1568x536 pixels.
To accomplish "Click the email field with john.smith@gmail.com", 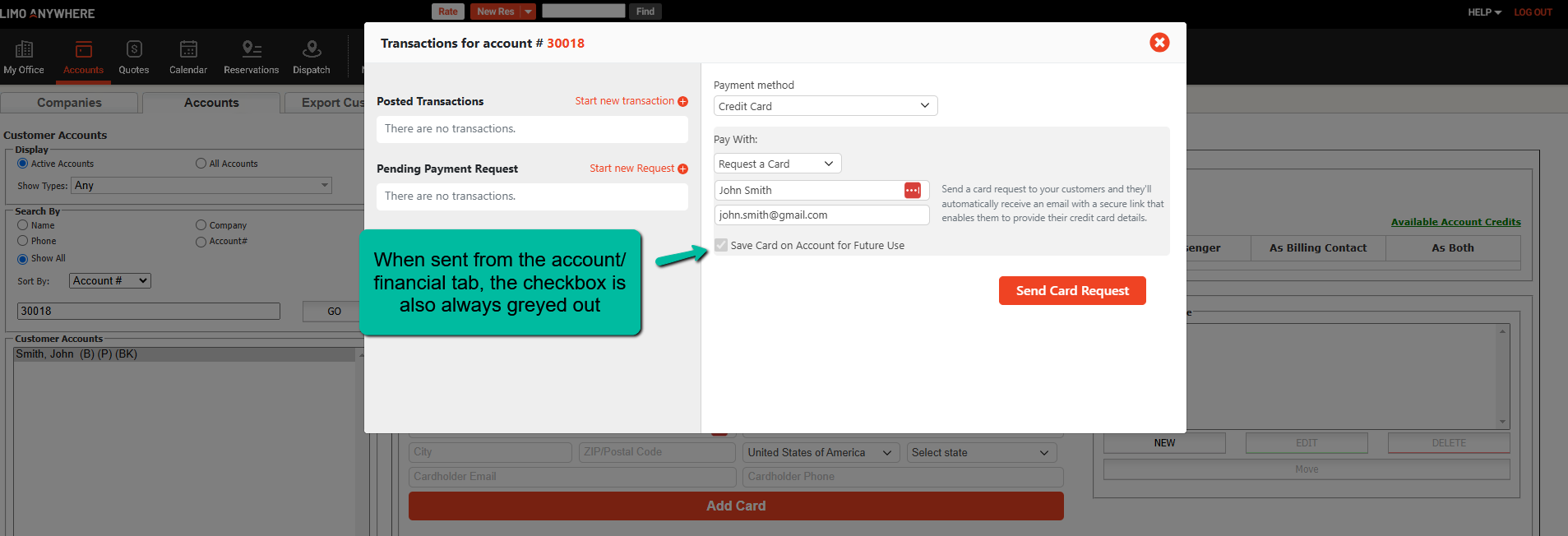I will 821,215.
